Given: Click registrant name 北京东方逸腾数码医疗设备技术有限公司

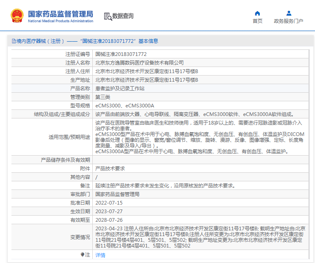Looking at the screenshot, I should coord(139,63).
